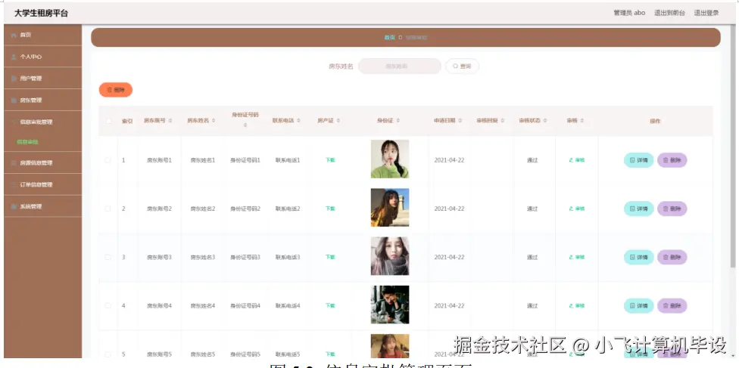Viewport: 739px width, 368px height.
Task: Open ID photo thumbnail in row 房东账号2
Action: pos(390,208)
